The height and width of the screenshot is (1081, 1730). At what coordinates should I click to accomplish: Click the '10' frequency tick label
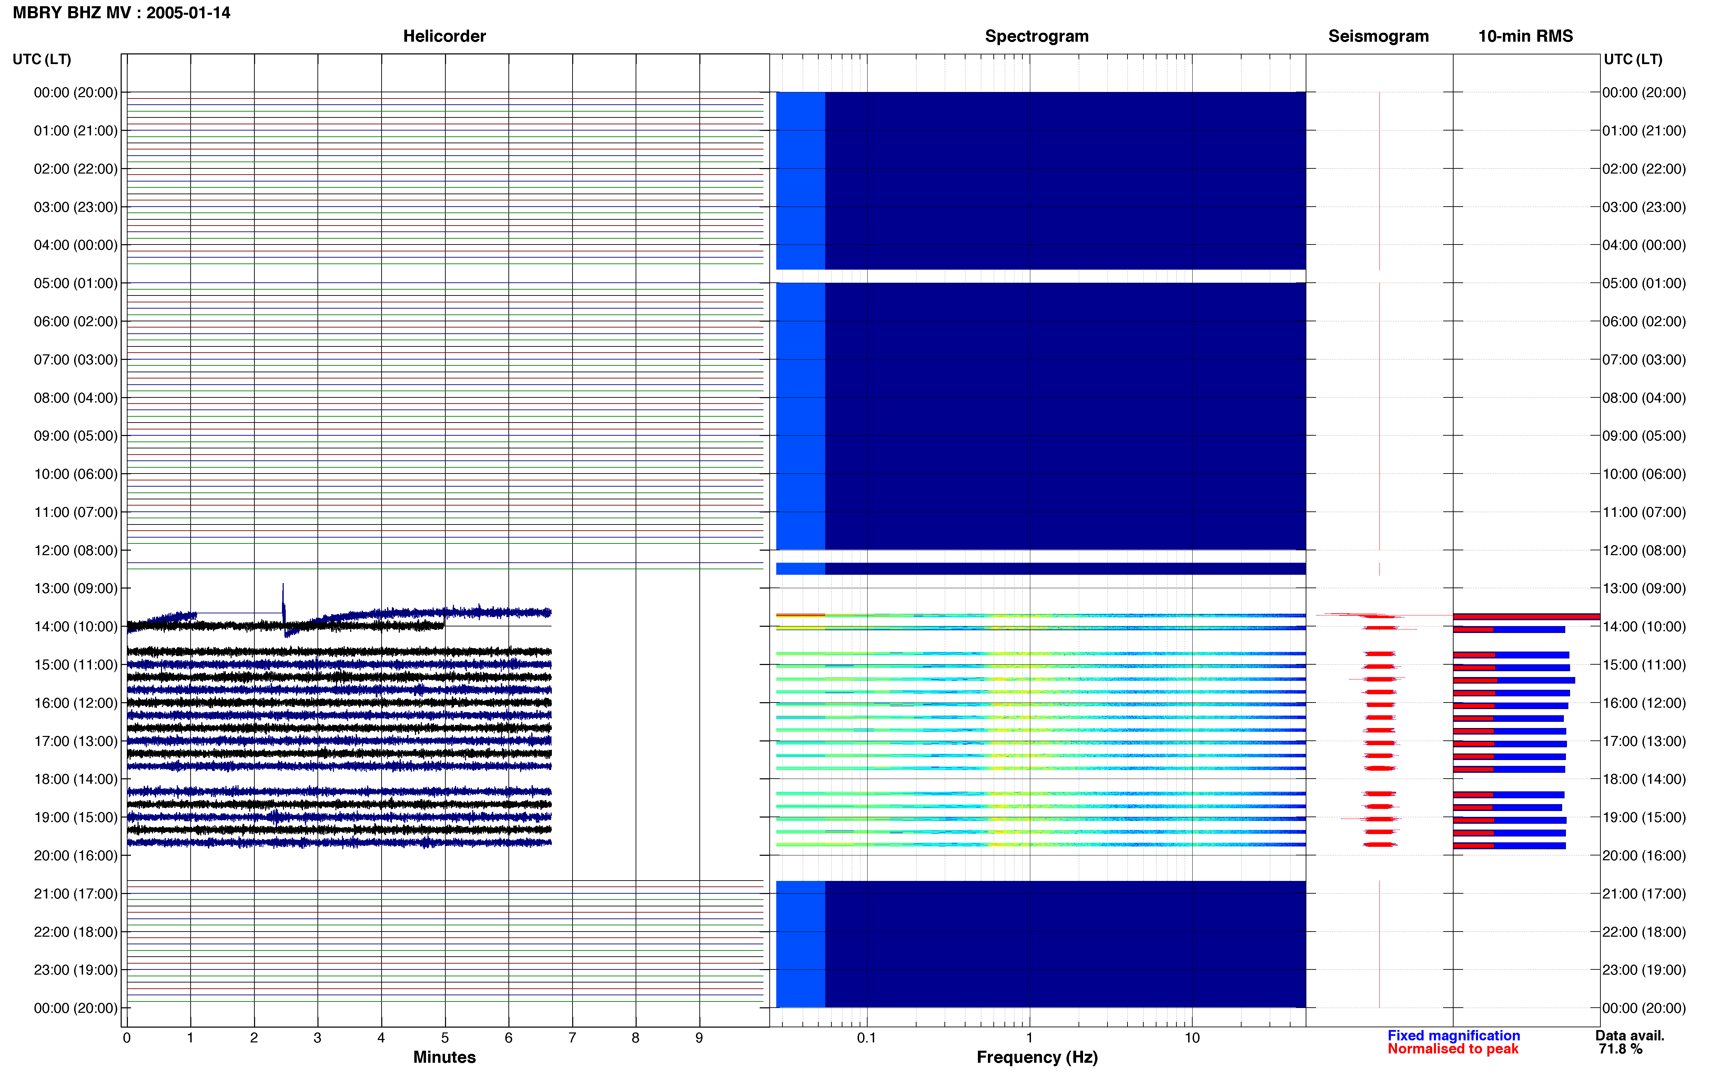click(1192, 1038)
